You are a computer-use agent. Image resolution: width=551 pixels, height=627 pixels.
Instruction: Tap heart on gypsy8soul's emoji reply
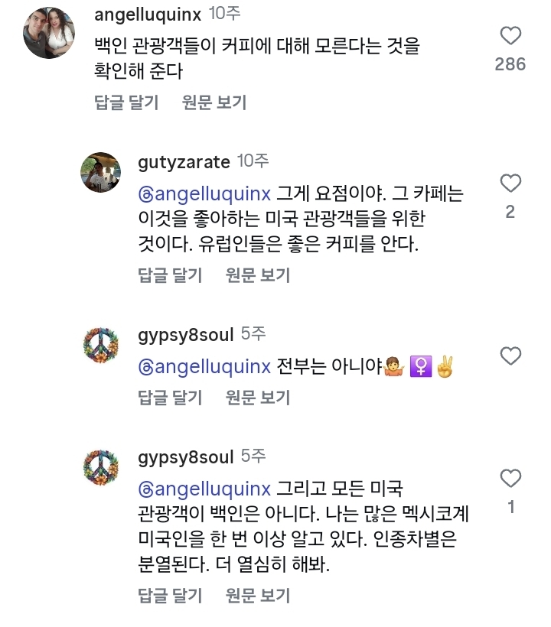point(510,356)
